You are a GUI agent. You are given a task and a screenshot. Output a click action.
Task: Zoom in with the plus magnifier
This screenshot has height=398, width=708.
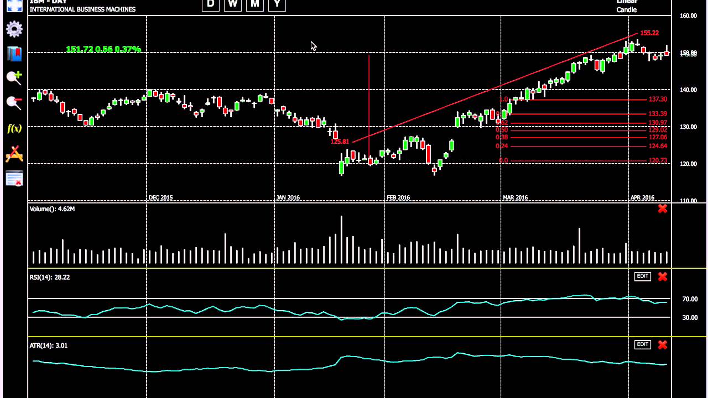[x=14, y=78]
